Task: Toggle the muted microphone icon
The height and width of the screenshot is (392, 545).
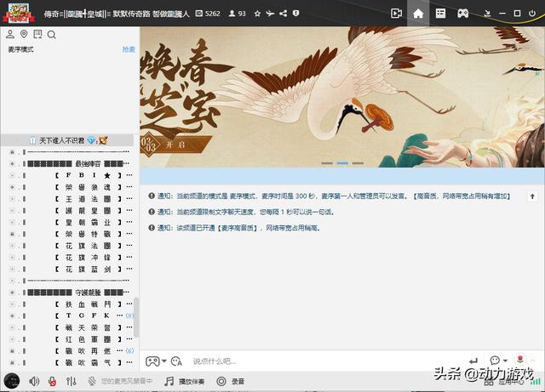Action: [53, 381]
